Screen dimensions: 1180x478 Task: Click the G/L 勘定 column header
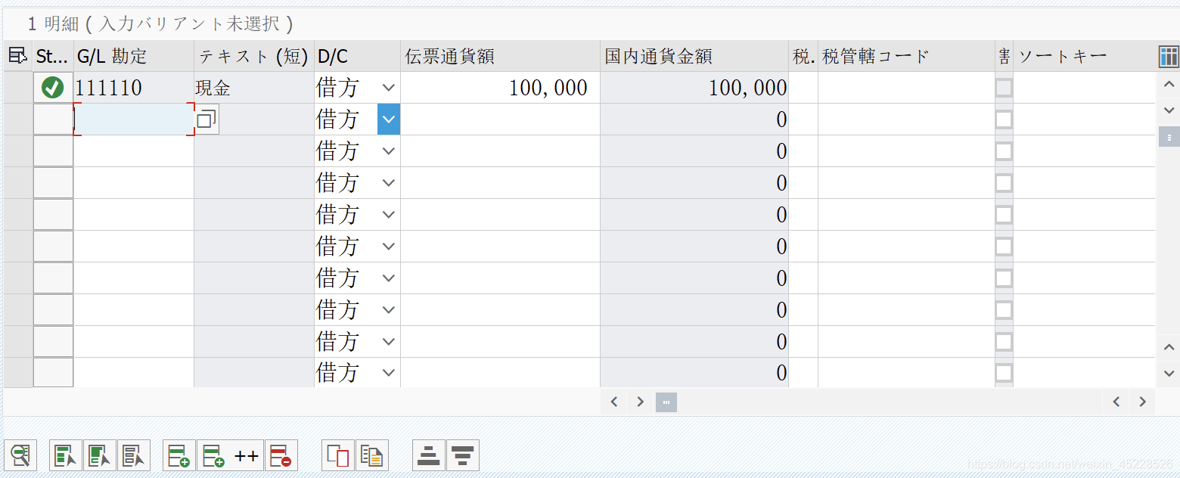pyautogui.click(x=134, y=56)
